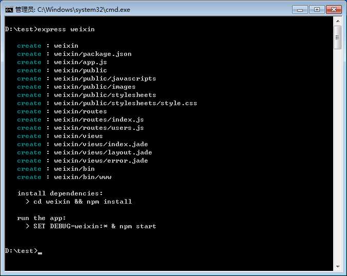
Task: Click 'weixin/routes/index.js' text
Action: [x=99, y=120]
